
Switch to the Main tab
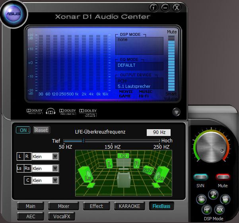coord(31,206)
